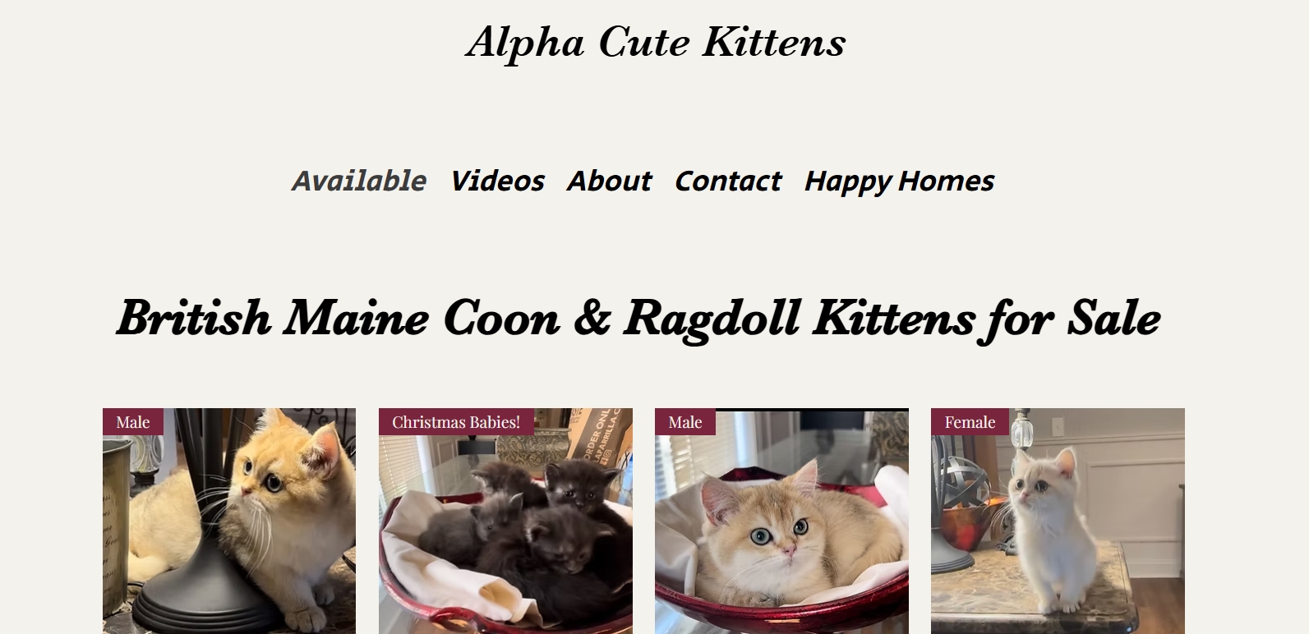Click the Christmas Babies! badge
1309x634 pixels.
456,422
